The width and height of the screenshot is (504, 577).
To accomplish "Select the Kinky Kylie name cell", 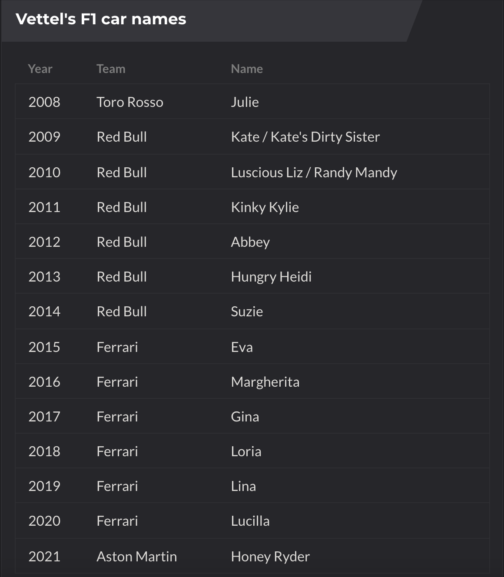I will coord(265,207).
